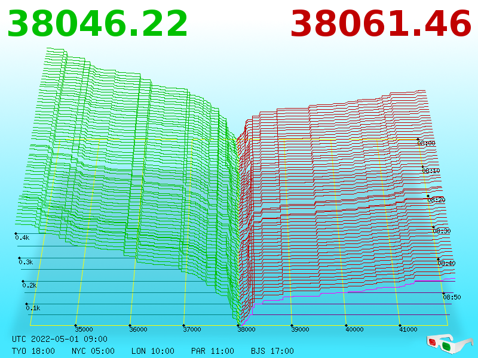Click the BJS 17:00 time label
Image resolution: width=478 pixels, height=358 pixels.
click(272, 351)
